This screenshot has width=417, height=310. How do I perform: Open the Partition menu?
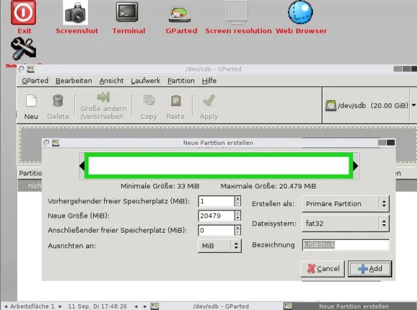pos(181,81)
